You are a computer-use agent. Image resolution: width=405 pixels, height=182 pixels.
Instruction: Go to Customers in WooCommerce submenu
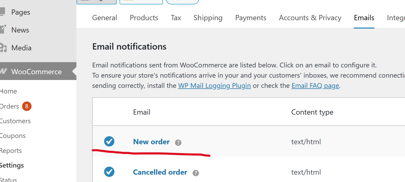pyautogui.click(x=15, y=121)
